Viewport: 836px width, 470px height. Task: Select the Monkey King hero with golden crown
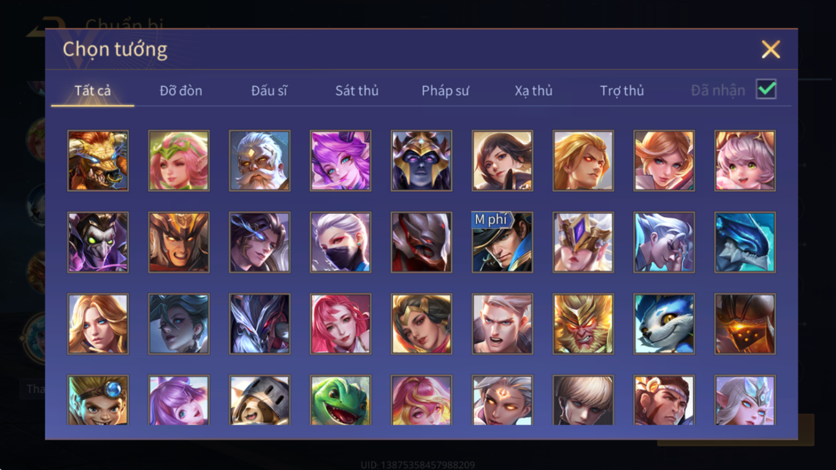pos(583,324)
